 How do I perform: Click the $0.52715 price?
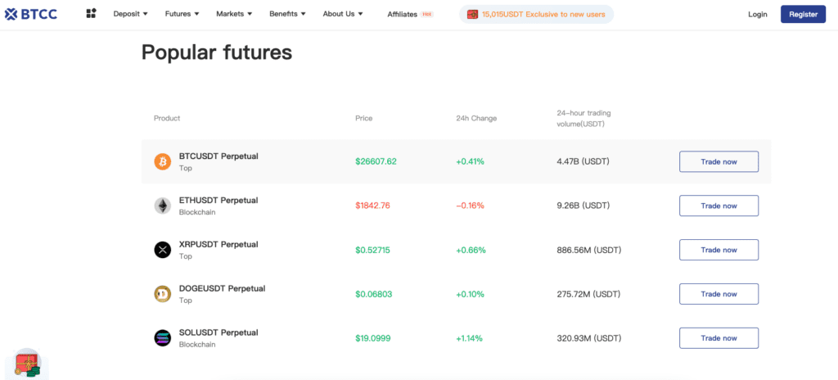372,250
